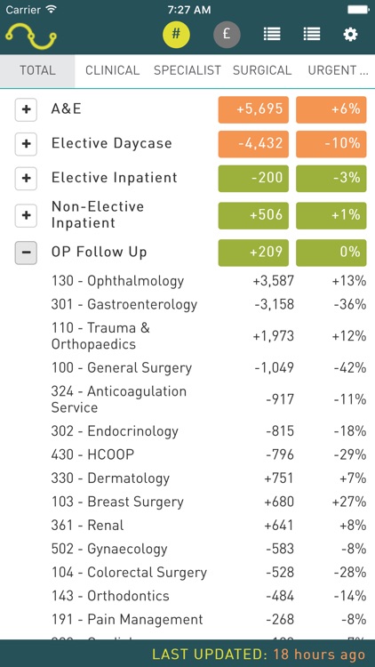The width and height of the screenshot is (375, 667).
Task: Expand the Non-Elective Inpatient row
Action: tap(26, 216)
